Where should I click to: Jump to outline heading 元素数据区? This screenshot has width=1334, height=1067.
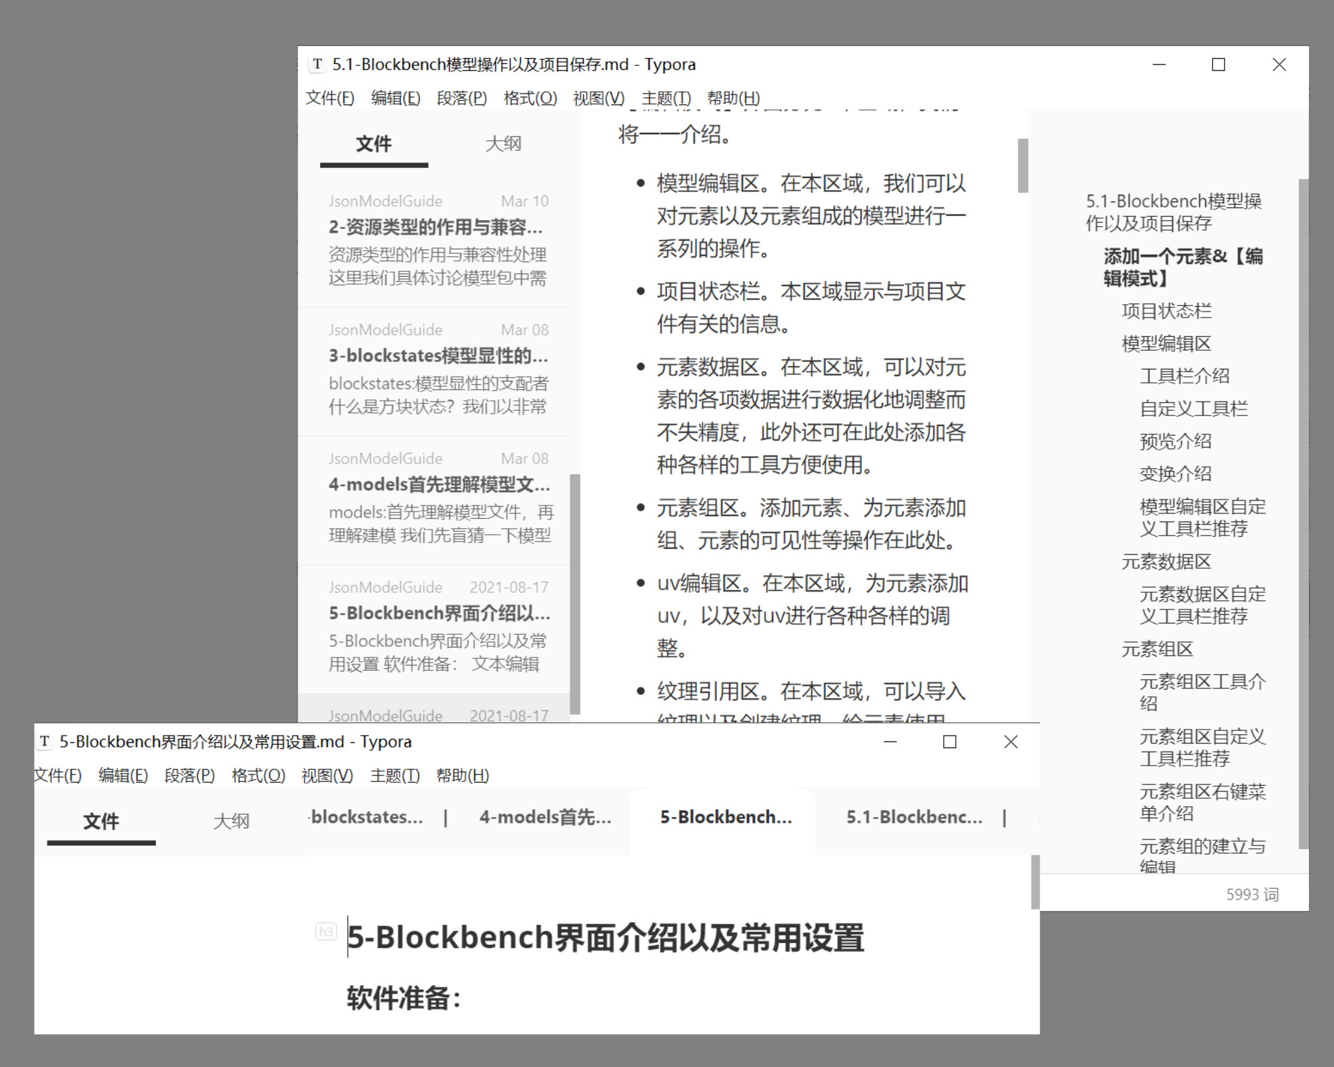[x=1166, y=562]
